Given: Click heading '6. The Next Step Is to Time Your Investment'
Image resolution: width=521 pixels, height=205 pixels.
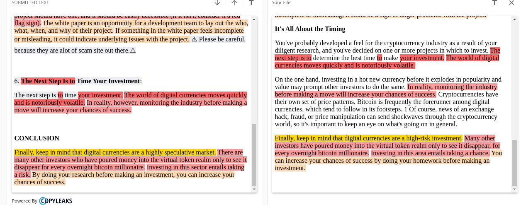Looking at the screenshot, I should coord(78,81).
